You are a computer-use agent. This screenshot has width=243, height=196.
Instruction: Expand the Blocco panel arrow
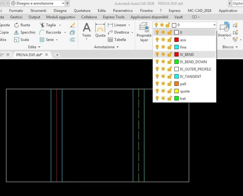[237, 47]
